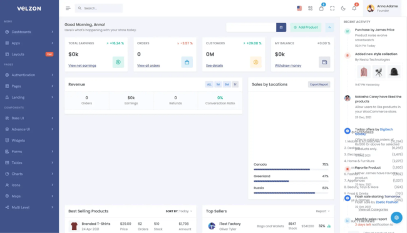
Task: Open the theme customizer gear button
Action: (x=396, y=217)
